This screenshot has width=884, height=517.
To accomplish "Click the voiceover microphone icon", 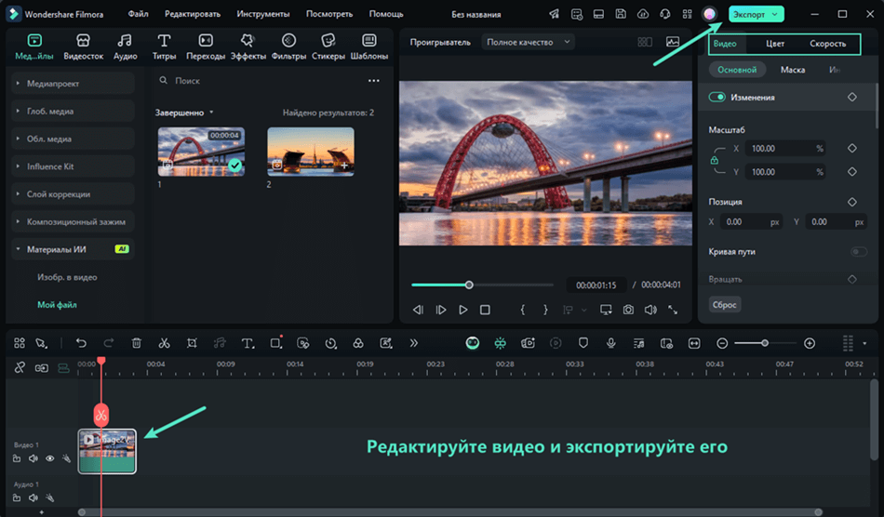I will pyautogui.click(x=611, y=343).
